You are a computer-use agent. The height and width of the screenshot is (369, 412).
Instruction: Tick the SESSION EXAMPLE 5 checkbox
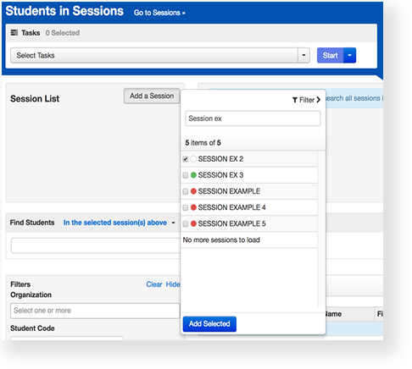(186, 224)
